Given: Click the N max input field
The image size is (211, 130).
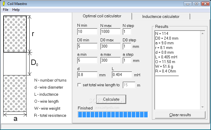Looking at the screenshot, I should 110,32.
